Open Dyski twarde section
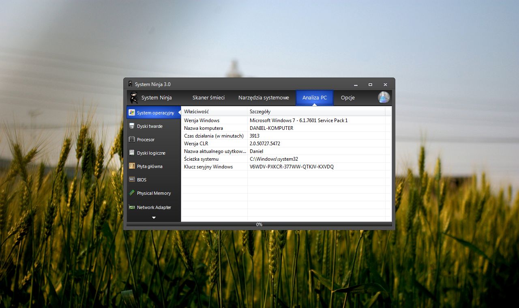Image resolution: width=519 pixels, height=308 pixels. click(x=154, y=126)
